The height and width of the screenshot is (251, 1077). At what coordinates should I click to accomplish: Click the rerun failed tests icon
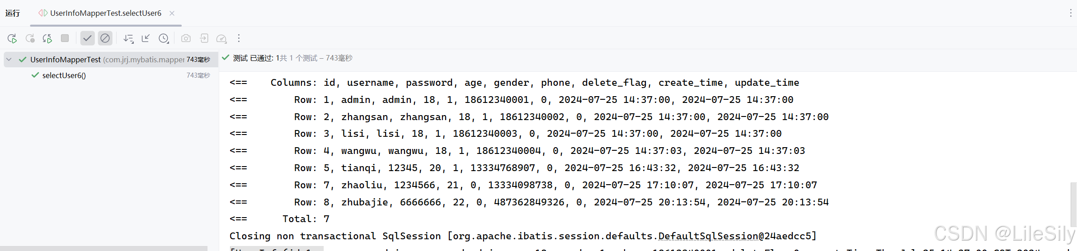30,38
